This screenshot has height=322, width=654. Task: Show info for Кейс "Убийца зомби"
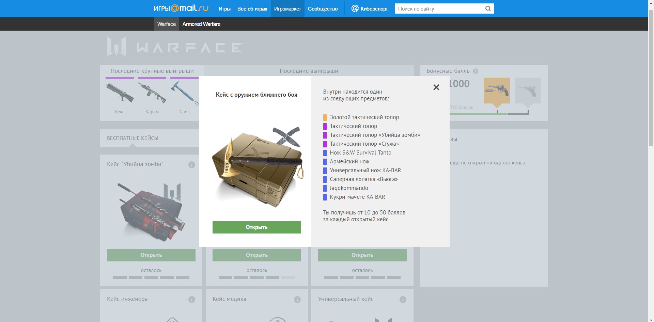coord(192,165)
